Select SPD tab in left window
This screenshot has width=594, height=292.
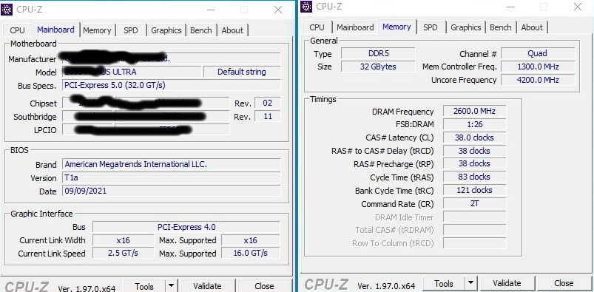coord(131,30)
